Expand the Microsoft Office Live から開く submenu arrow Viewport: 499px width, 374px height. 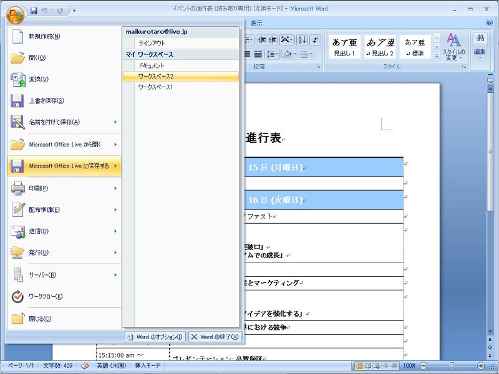[x=115, y=145]
